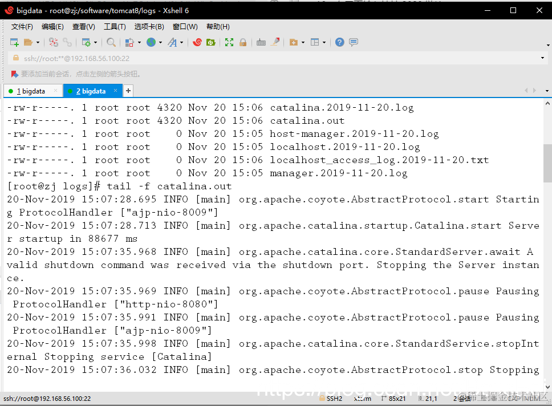Click localhost_access_log.2019-11-20.txt file name

click(x=379, y=160)
